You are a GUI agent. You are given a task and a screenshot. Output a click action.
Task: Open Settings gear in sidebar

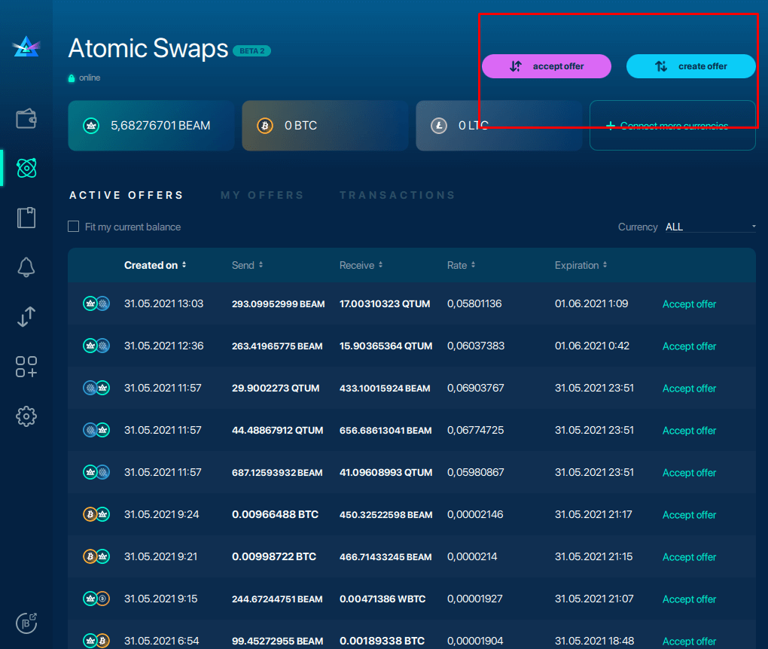[x=26, y=416]
